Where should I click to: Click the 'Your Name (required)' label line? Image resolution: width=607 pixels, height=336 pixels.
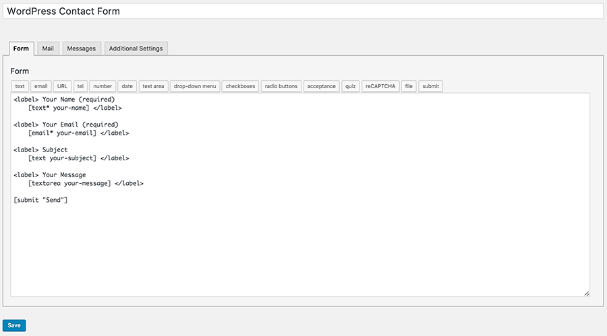point(64,100)
